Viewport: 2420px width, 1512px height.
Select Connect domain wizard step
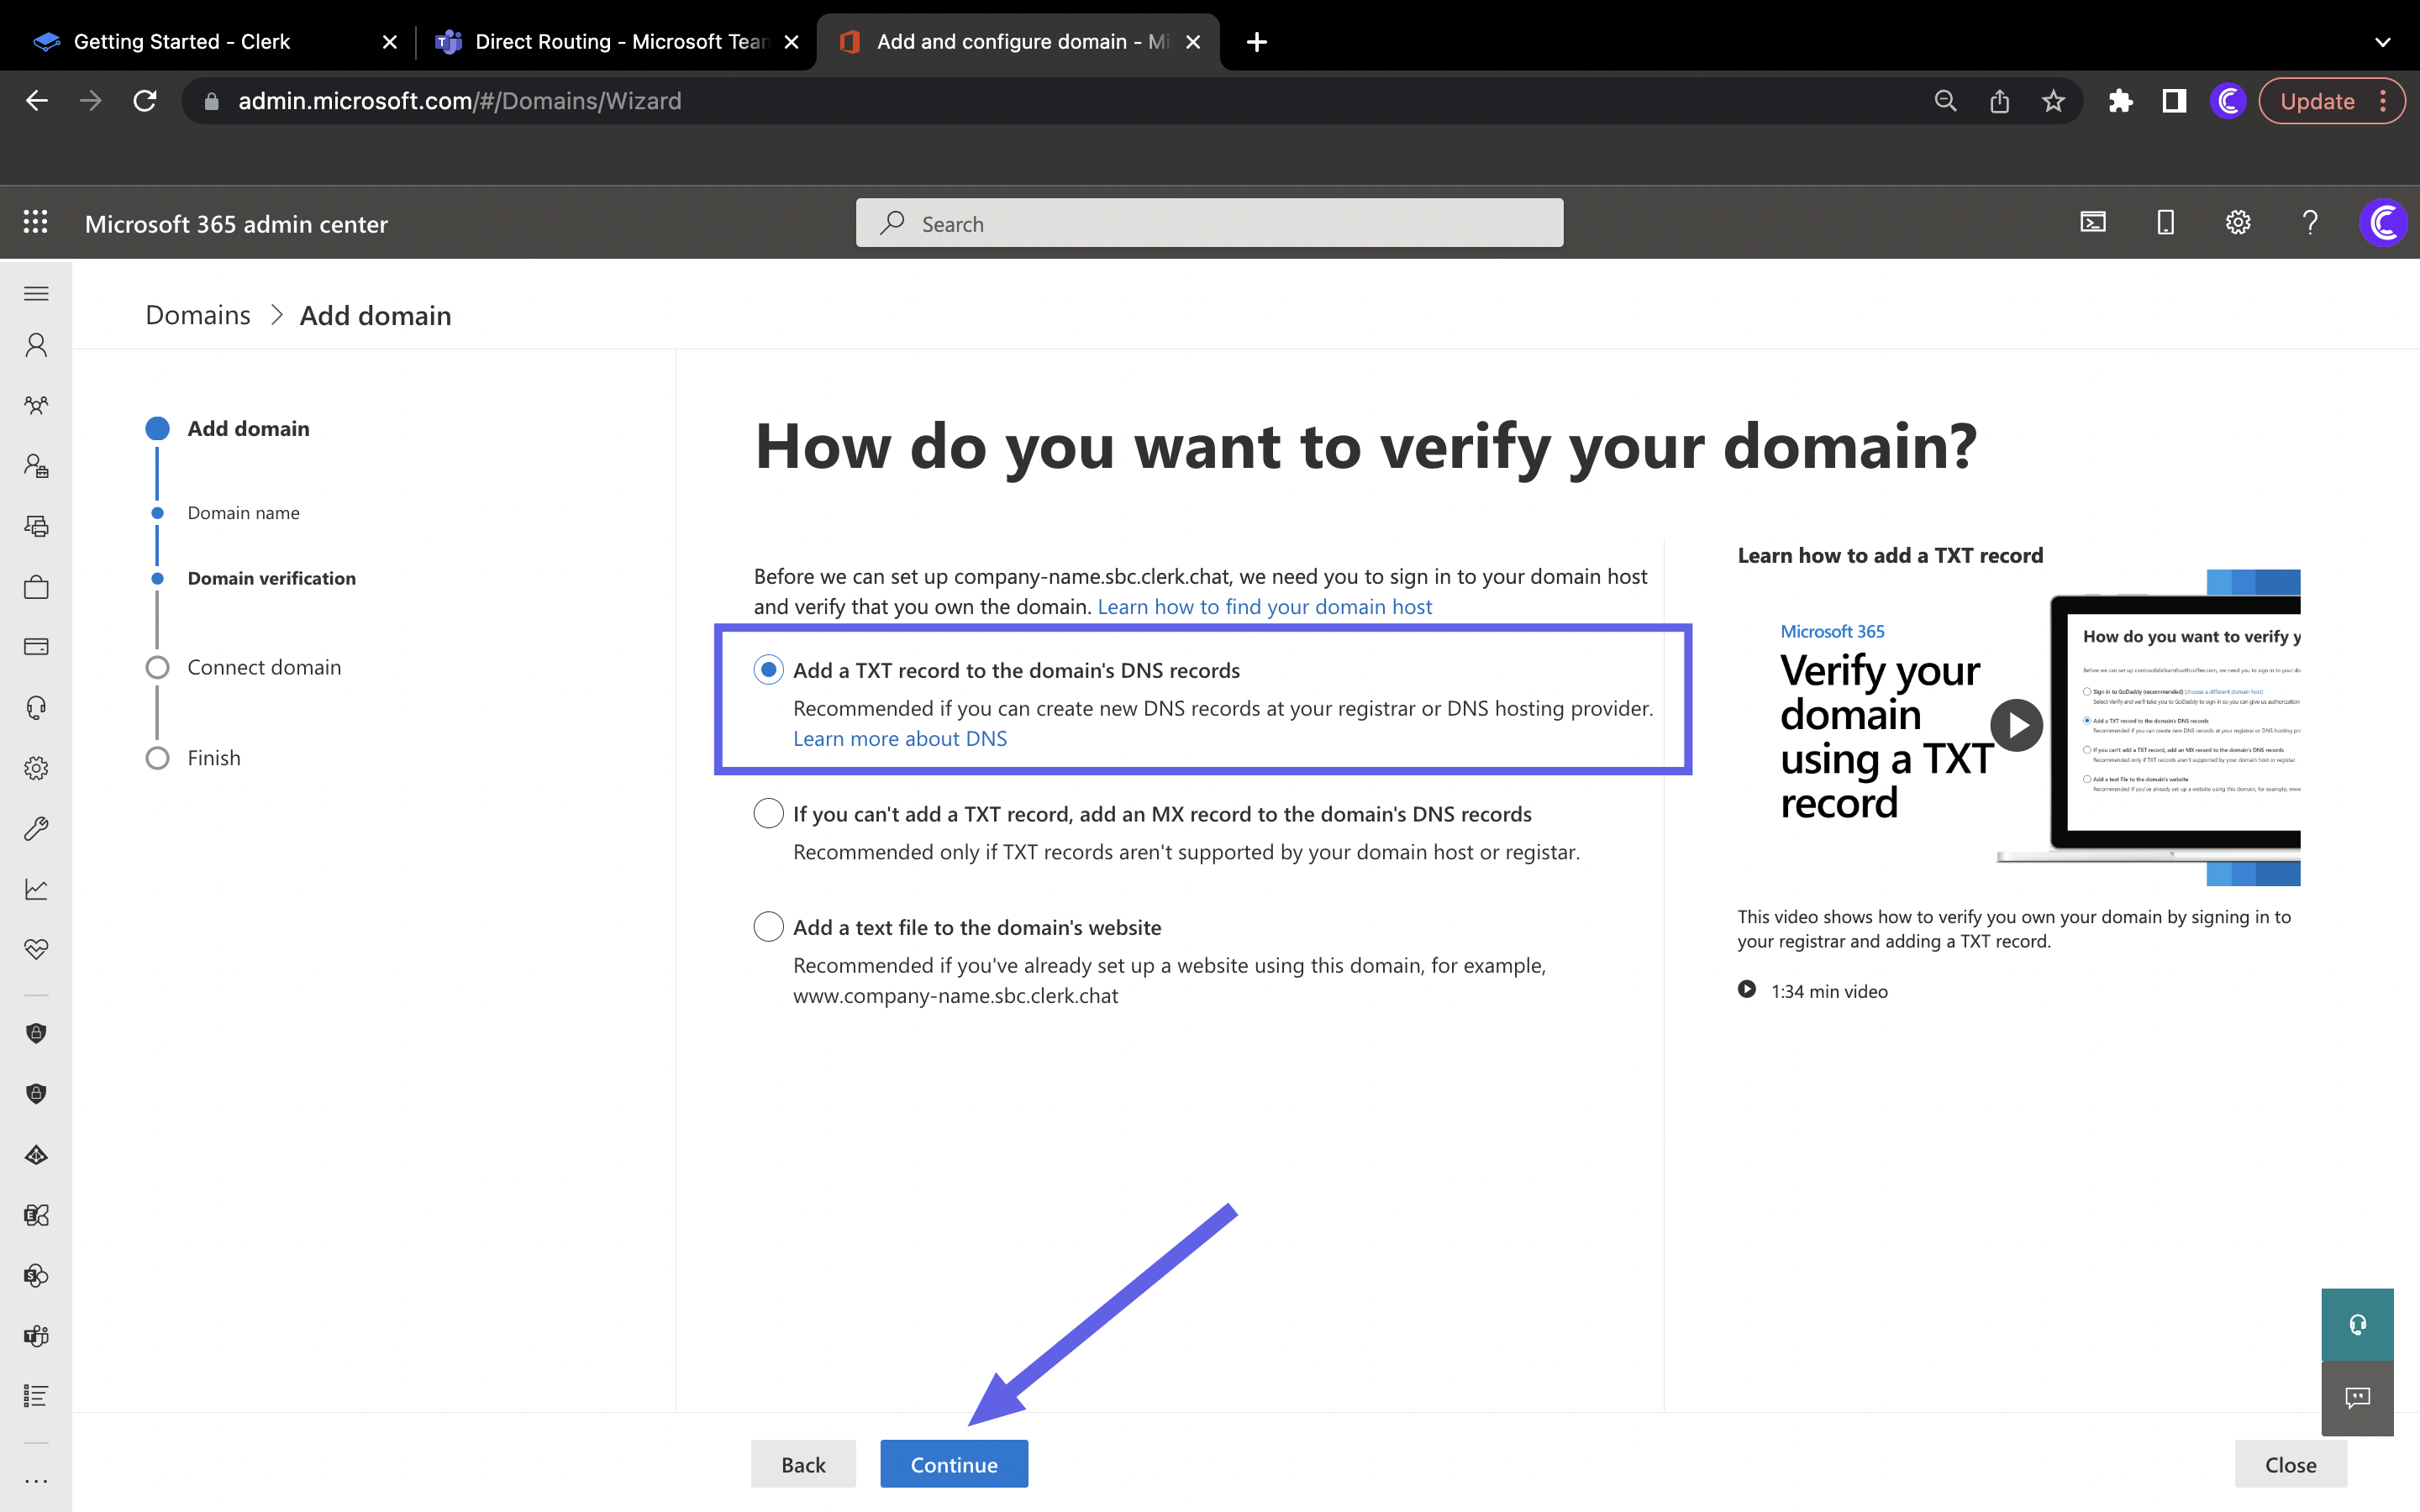click(x=264, y=667)
